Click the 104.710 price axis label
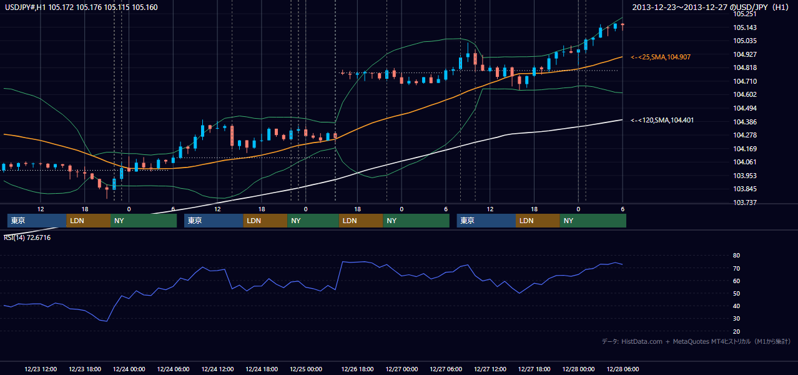Image resolution: width=798 pixels, height=375 pixels. tap(745, 81)
